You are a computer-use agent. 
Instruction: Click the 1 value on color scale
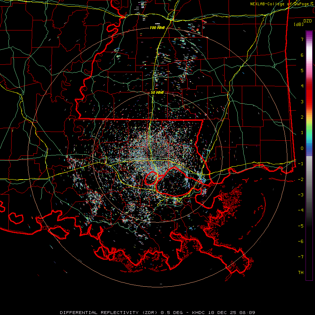coord(302,133)
